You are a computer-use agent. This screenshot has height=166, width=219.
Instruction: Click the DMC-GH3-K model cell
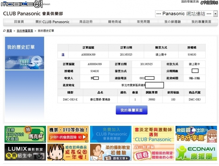pos(70,99)
